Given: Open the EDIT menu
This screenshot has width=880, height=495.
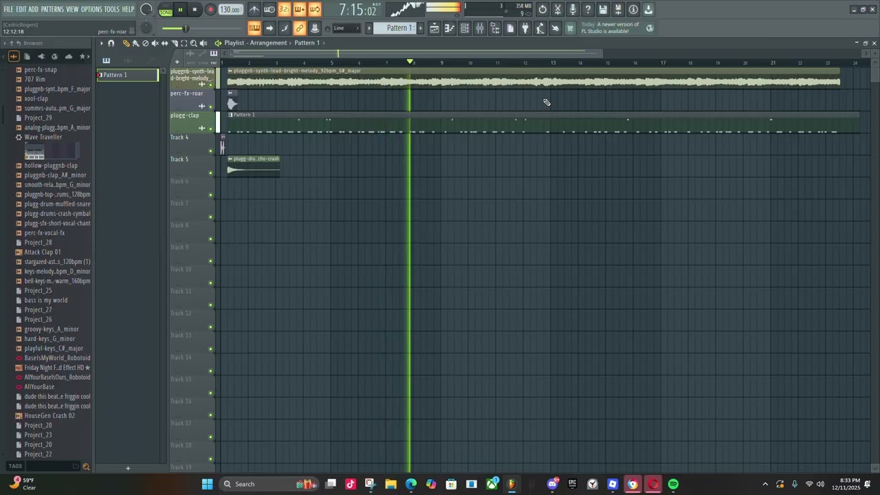Looking at the screenshot, I should tap(21, 9).
